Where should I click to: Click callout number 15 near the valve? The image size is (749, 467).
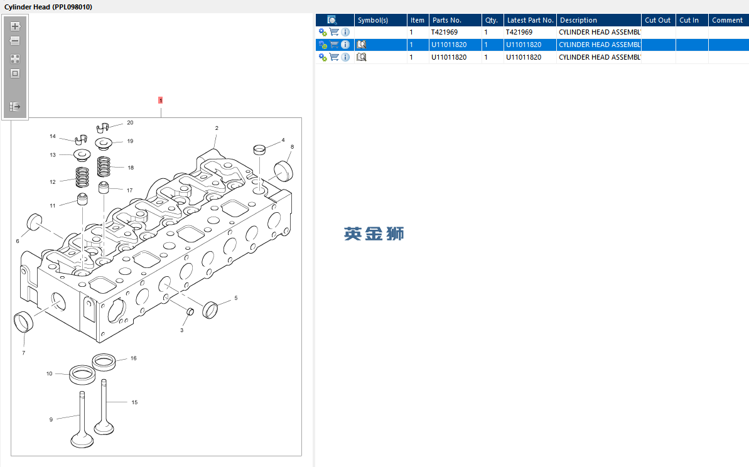134,402
